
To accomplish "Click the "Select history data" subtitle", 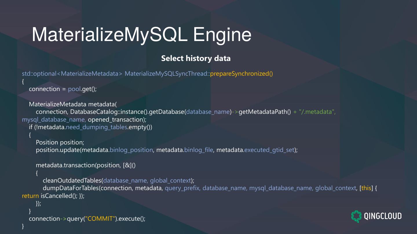I will (196, 58).
